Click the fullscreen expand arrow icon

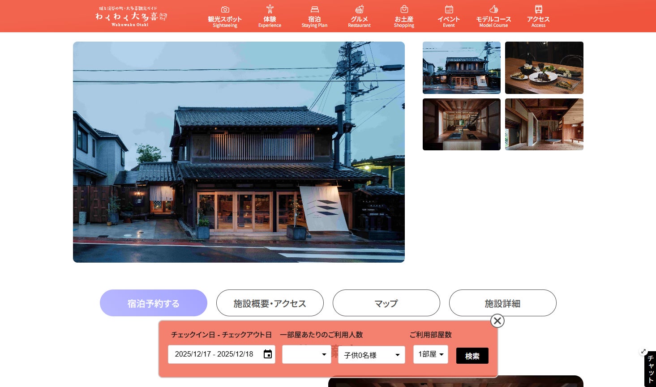coord(643,352)
